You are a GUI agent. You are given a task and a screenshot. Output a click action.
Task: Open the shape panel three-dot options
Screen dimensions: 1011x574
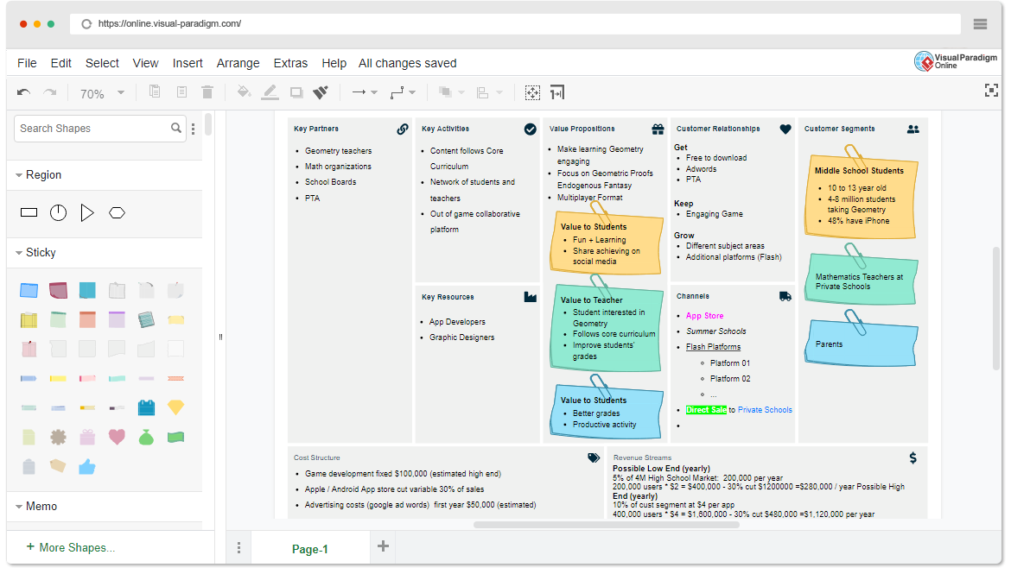pyautogui.click(x=194, y=129)
